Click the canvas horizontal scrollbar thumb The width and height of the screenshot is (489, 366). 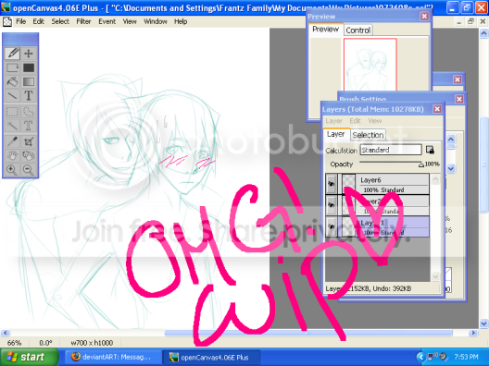(308, 333)
